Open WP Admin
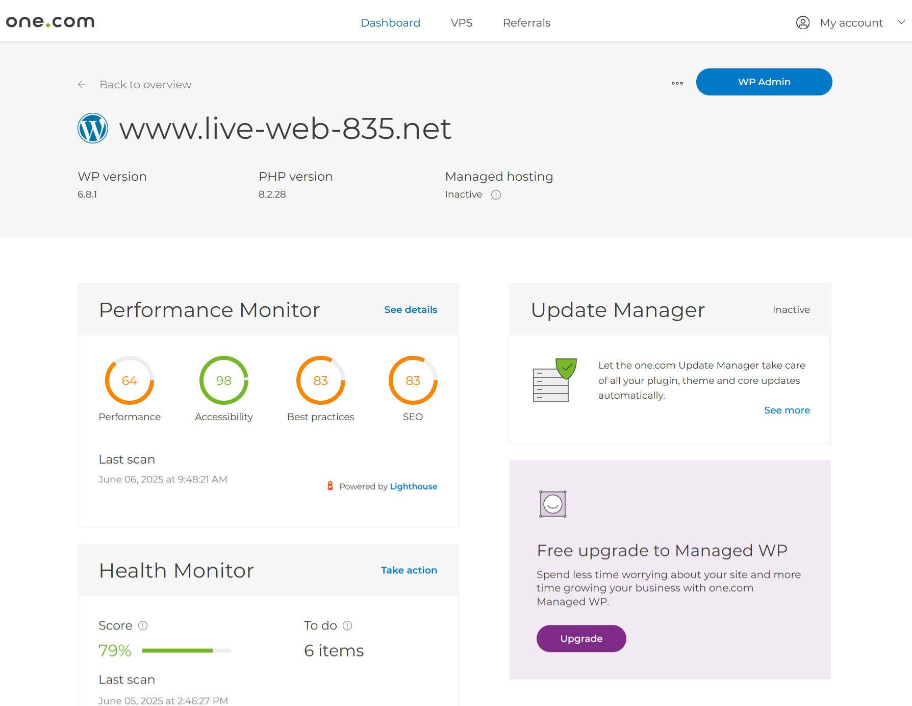912x706 pixels. 764,82
